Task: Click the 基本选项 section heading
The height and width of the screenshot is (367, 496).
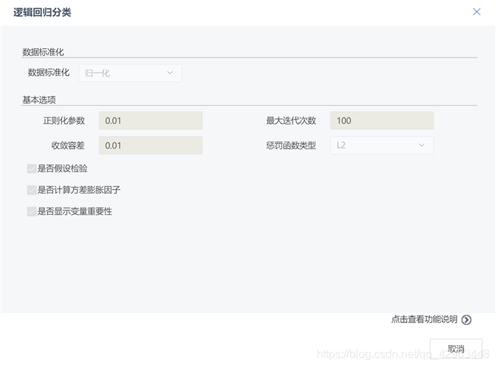Action: click(x=39, y=100)
